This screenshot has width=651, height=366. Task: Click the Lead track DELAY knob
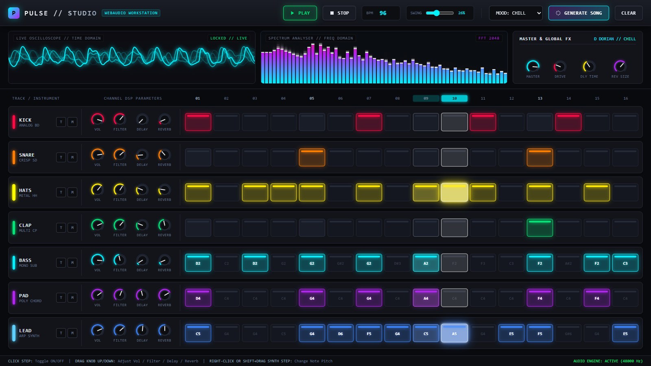pyautogui.click(x=142, y=330)
